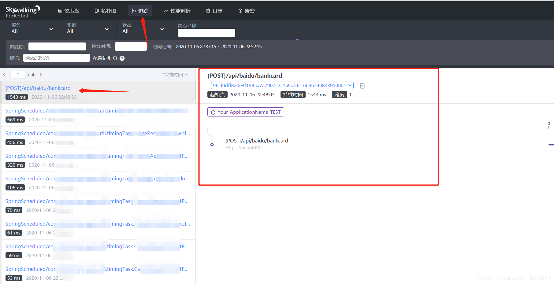Screen dimensions: 554x284
Task: Expand the 状态 status dropdown
Action: pos(143,28)
